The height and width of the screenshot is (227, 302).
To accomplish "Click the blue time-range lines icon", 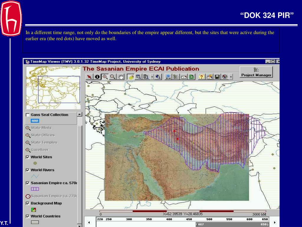I will [168, 77].
